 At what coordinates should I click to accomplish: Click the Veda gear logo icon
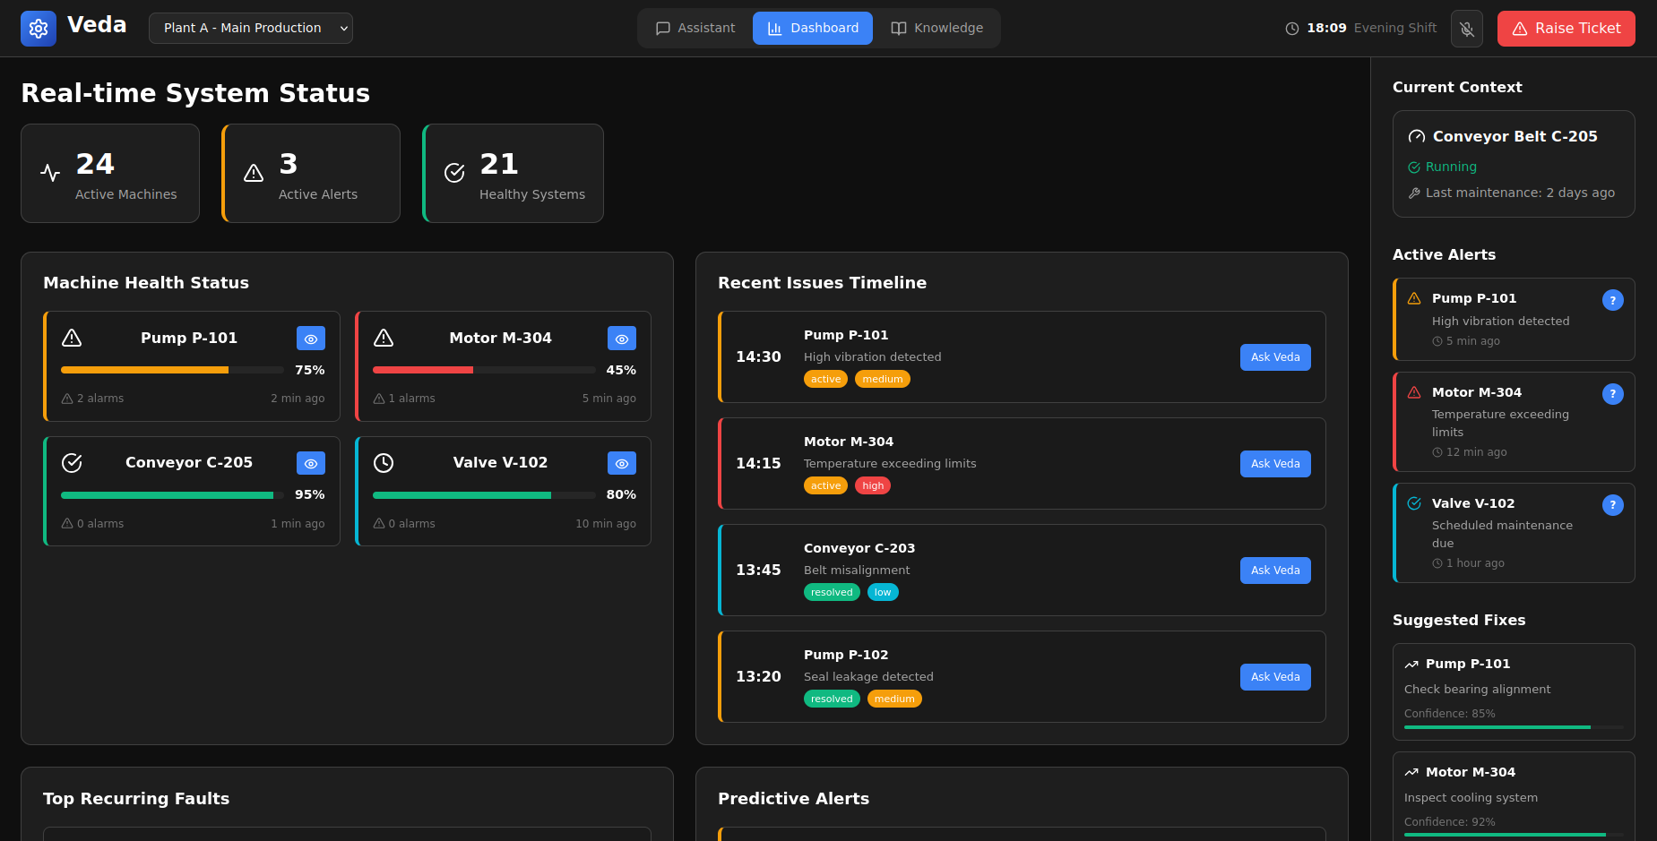click(x=38, y=29)
